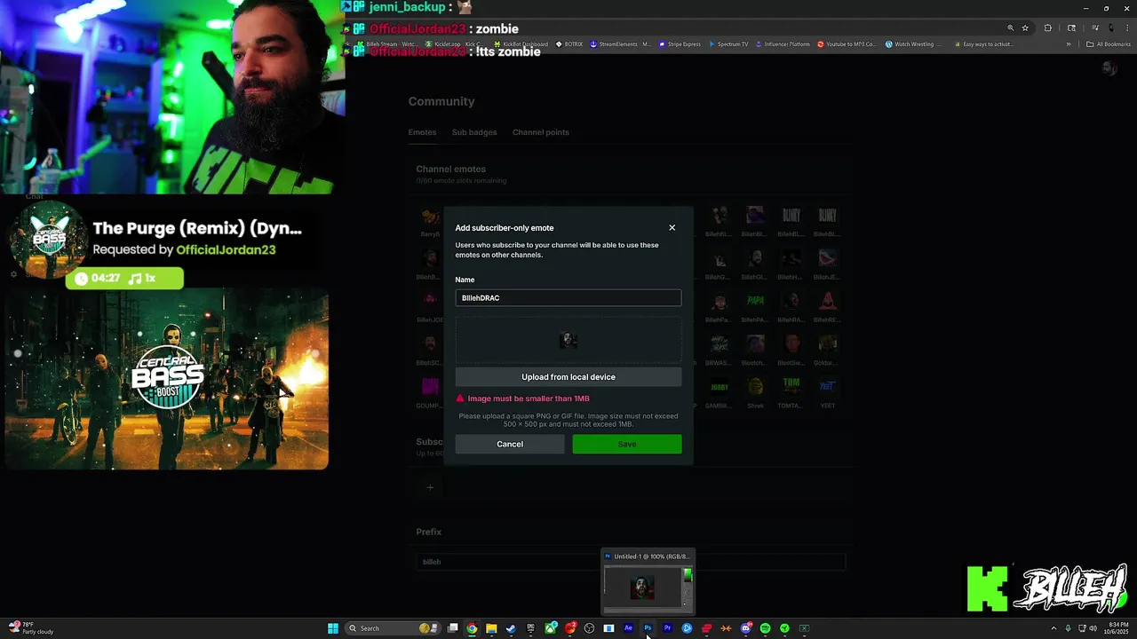Open the Stripe Express bookmark

pos(680,44)
